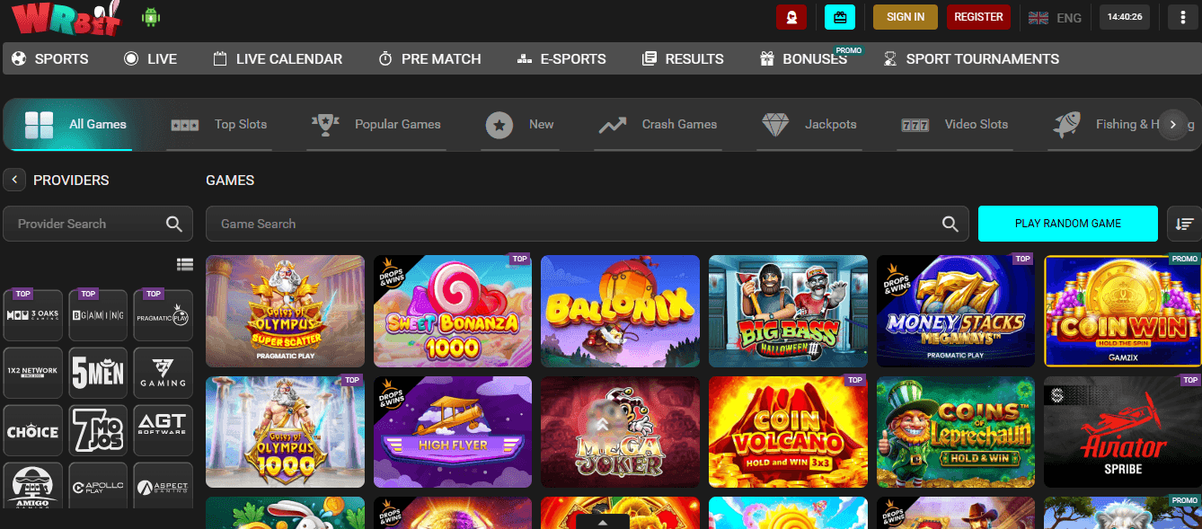
Task: Click the provider search magnifier icon
Action: click(x=174, y=223)
